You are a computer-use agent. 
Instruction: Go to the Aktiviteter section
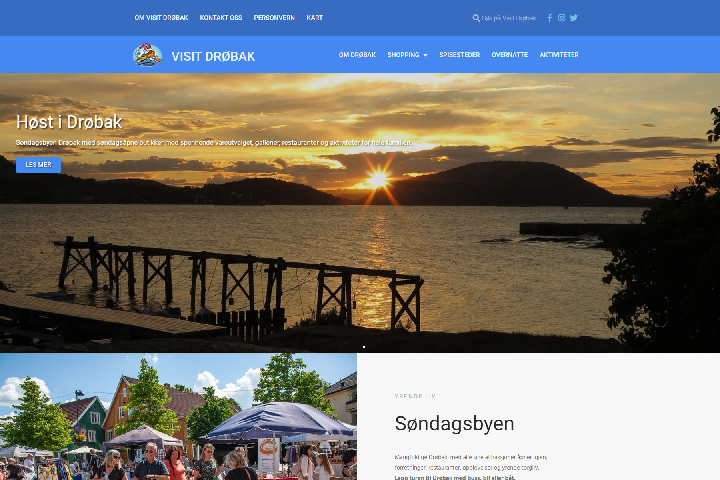coord(559,55)
